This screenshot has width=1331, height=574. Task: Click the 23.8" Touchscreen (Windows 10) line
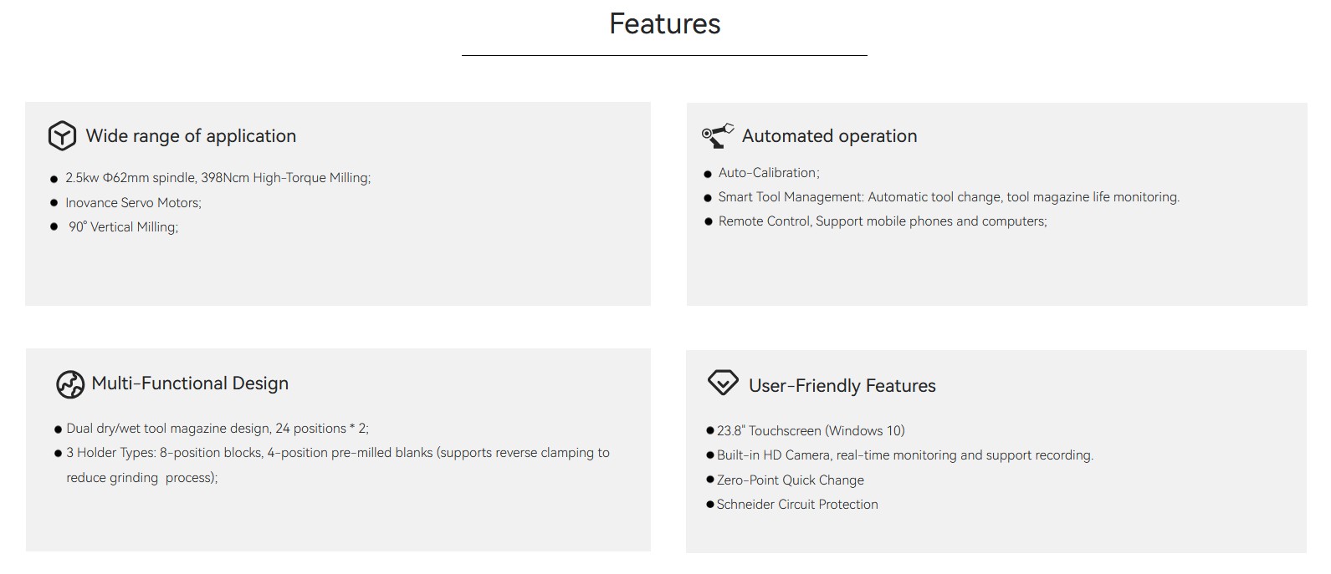[810, 431]
